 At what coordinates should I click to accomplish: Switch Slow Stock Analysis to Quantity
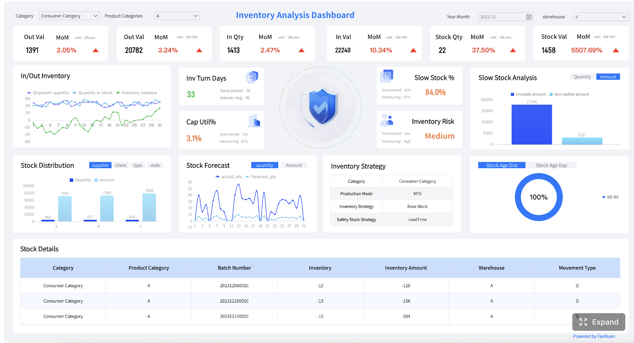click(x=582, y=77)
